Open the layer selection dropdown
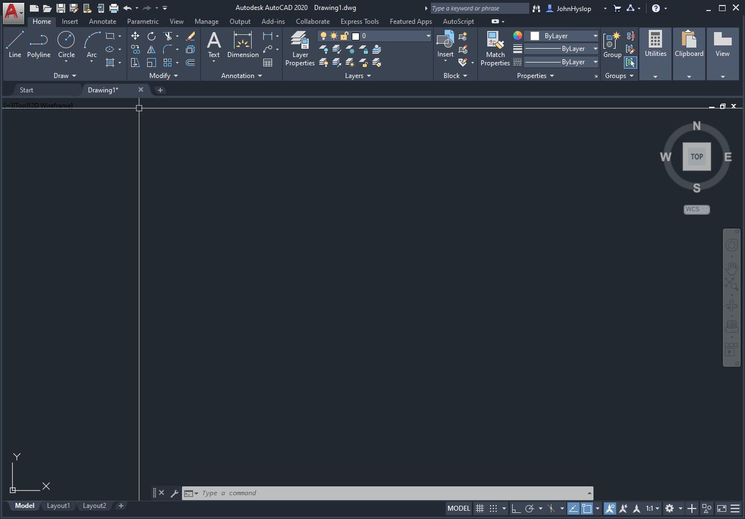The height and width of the screenshot is (519, 745). (x=429, y=35)
